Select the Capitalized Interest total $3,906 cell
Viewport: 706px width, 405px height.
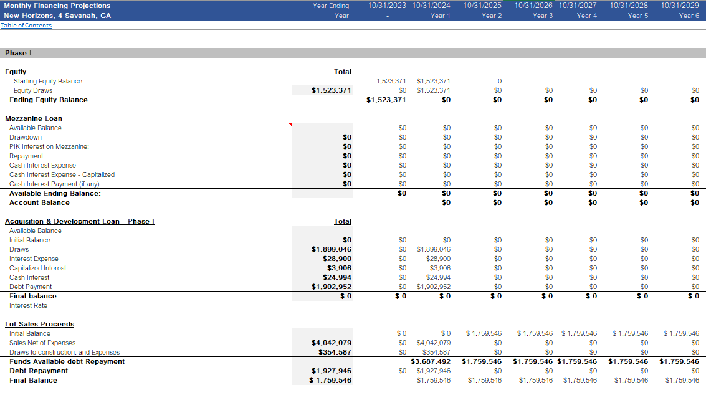tap(340, 268)
